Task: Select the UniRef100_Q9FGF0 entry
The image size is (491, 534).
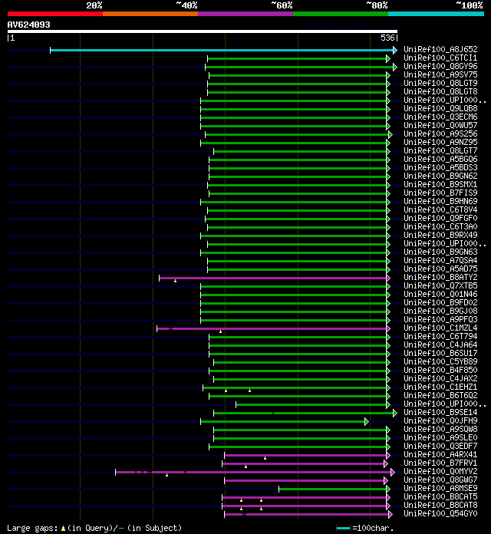Action: [x=440, y=219]
